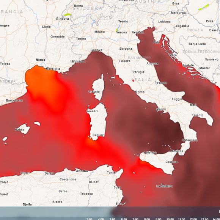Viewport: 220px width, 220px height.
Task: Click the Tunisi city label
Action: point(112,173)
